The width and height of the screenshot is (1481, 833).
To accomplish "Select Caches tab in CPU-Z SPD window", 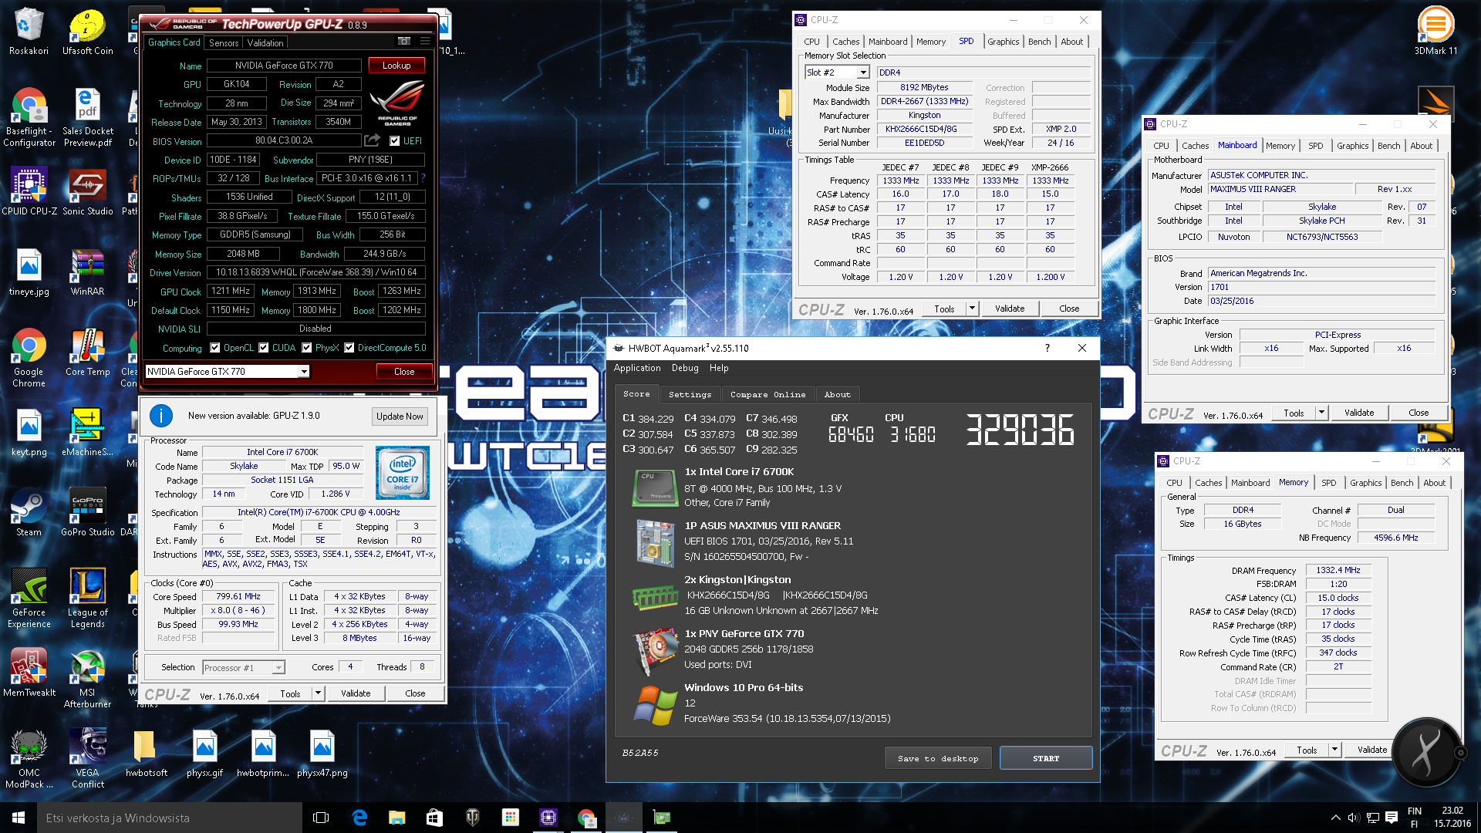I will [x=845, y=42].
